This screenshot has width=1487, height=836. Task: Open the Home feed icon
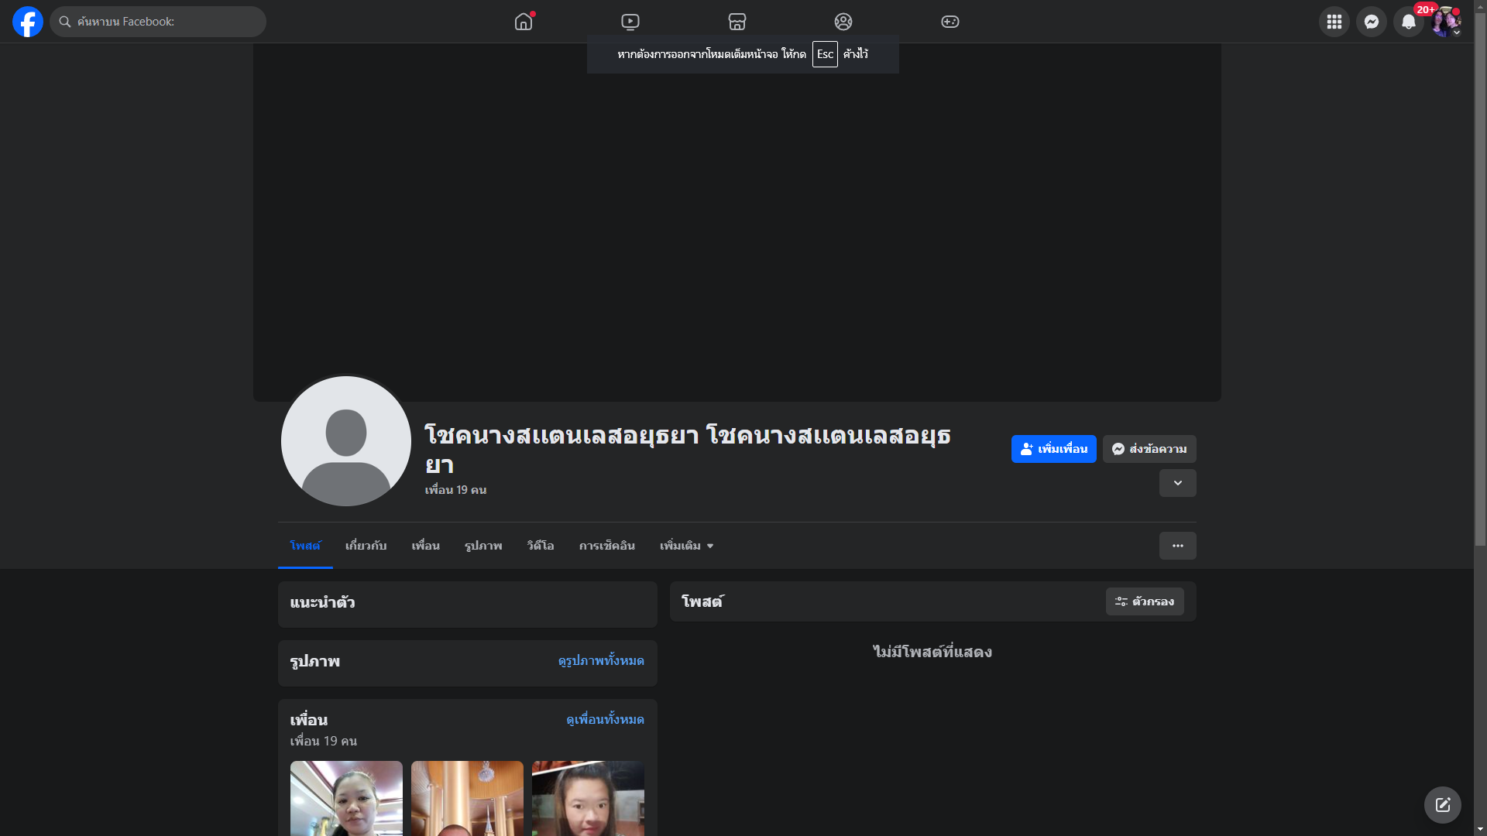(x=524, y=22)
